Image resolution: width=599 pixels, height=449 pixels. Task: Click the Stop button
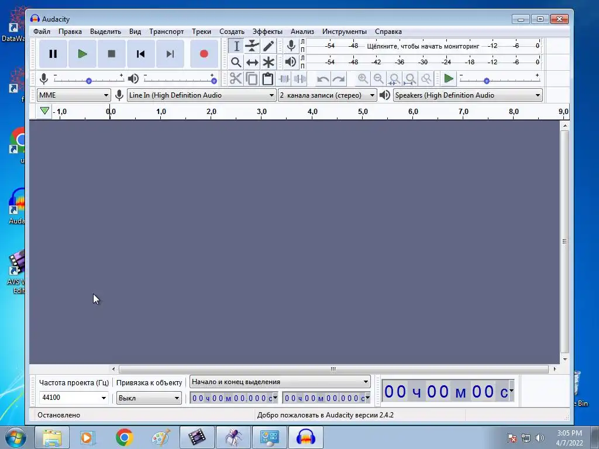pyautogui.click(x=112, y=54)
